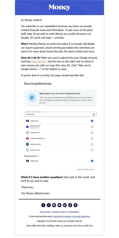Click Take me to Google Search button

[x=86, y=169]
